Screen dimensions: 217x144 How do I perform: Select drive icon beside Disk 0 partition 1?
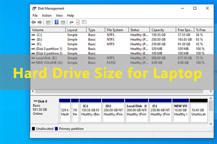coord(33,49)
